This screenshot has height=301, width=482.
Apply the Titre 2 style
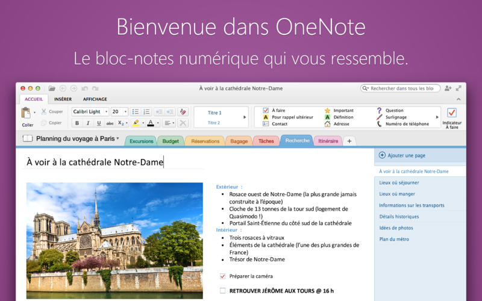(214, 123)
